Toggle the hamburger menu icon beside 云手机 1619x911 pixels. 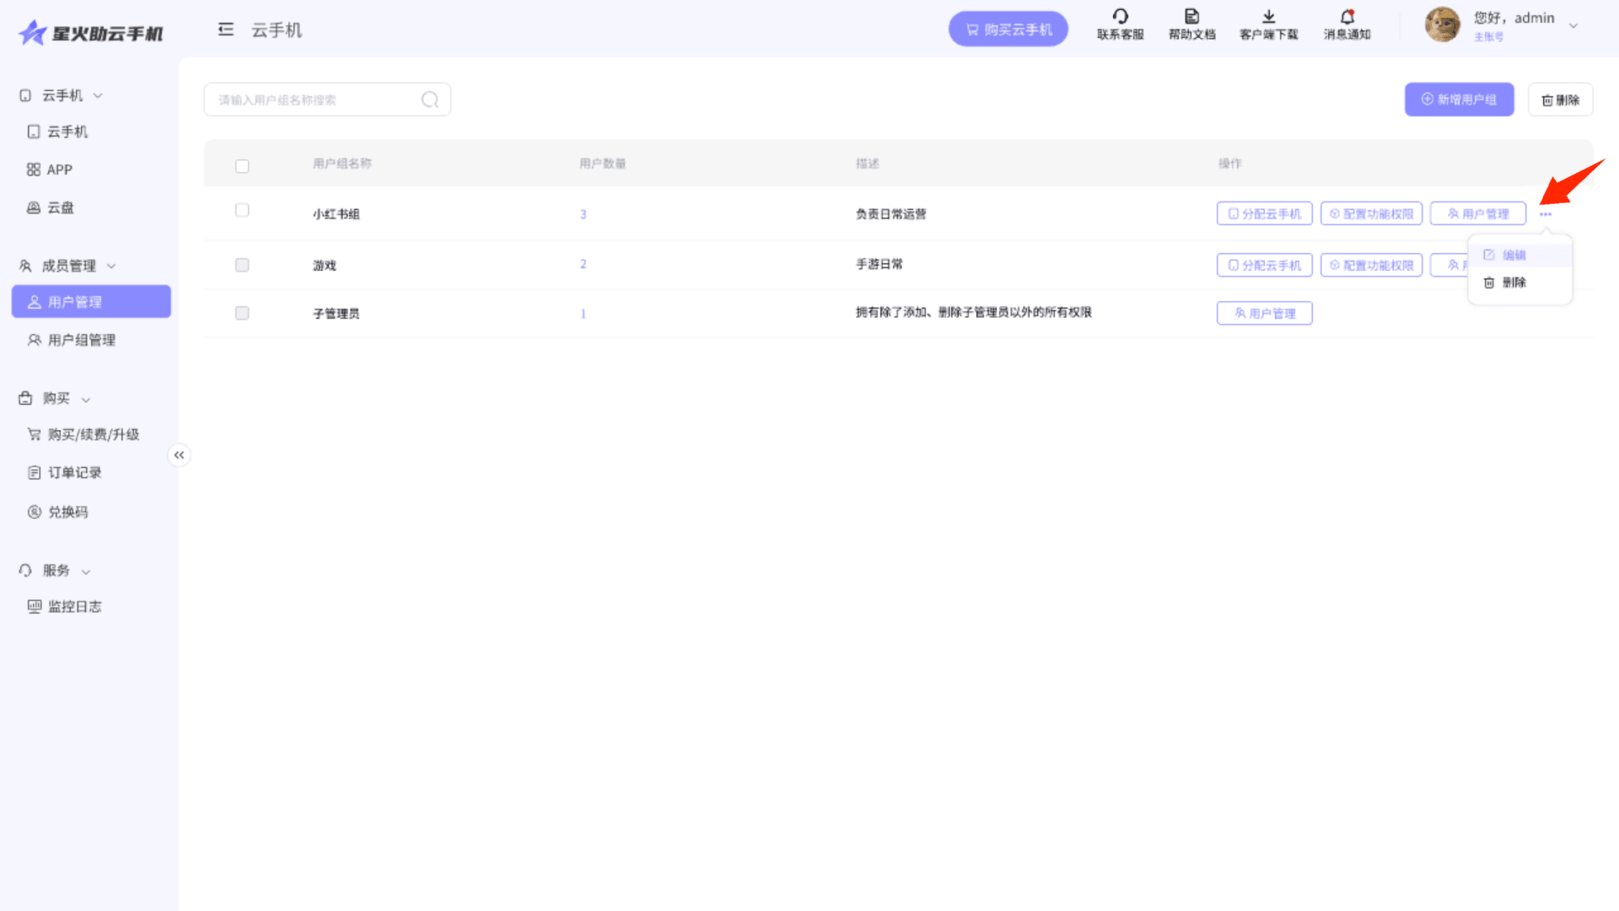coord(225,30)
